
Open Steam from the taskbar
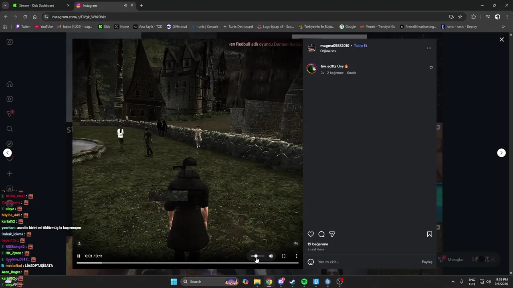(x=293, y=282)
